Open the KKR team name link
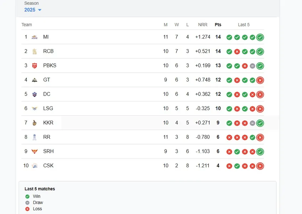The height and width of the screenshot is (214, 302). [48, 123]
